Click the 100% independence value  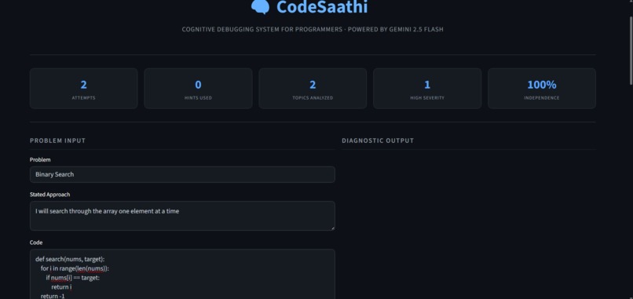[542, 85]
